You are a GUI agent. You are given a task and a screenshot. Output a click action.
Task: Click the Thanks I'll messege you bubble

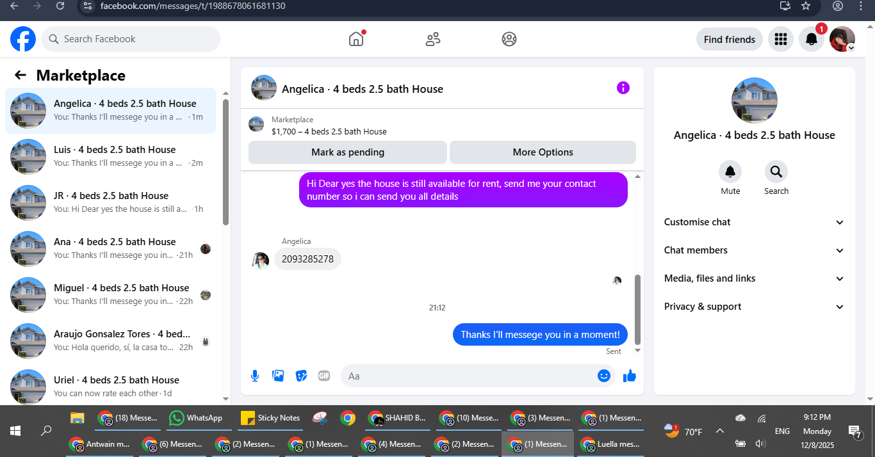540,334
